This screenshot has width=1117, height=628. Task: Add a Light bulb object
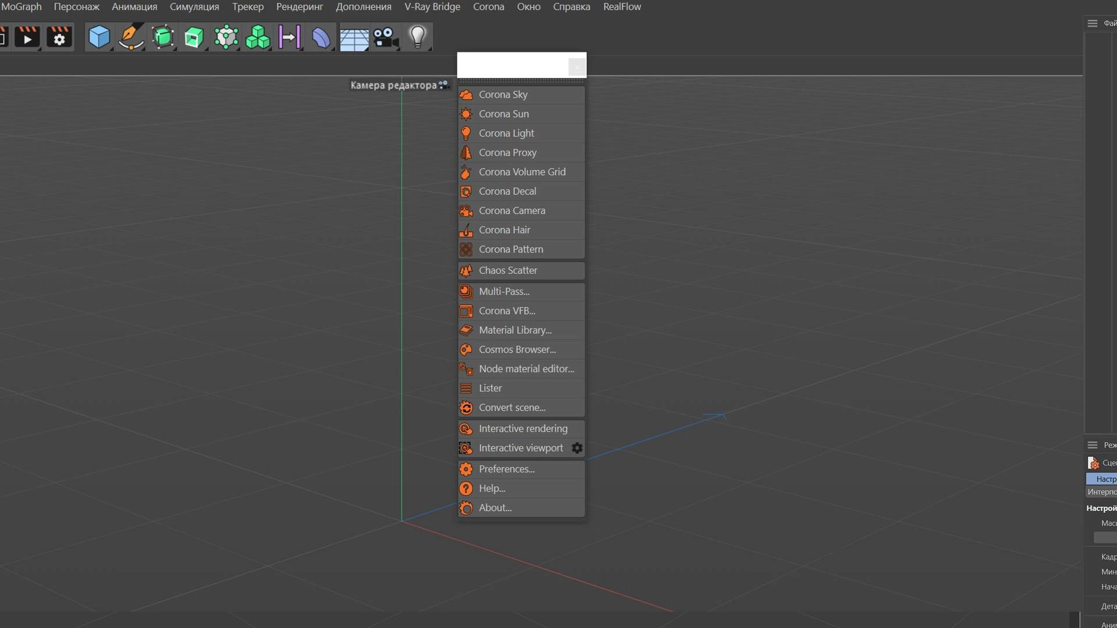[418, 38]
